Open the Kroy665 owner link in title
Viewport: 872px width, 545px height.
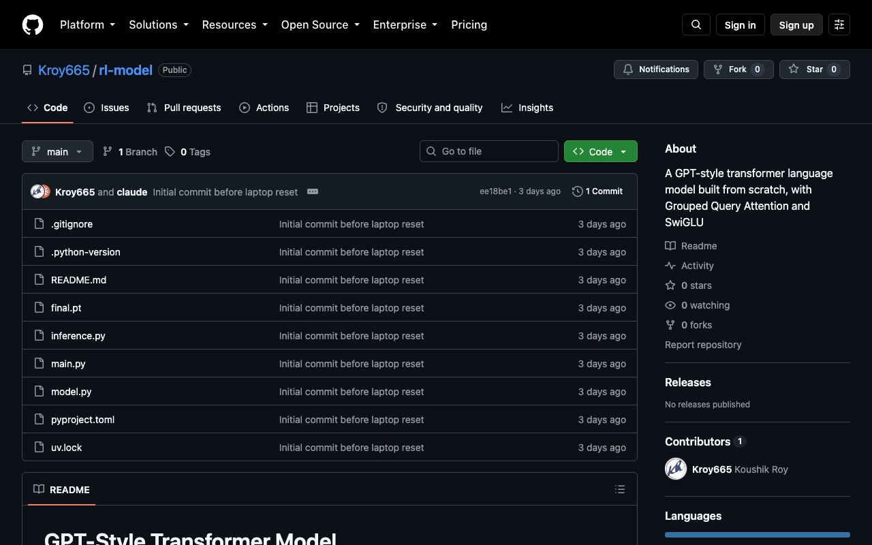pos(64,70)
